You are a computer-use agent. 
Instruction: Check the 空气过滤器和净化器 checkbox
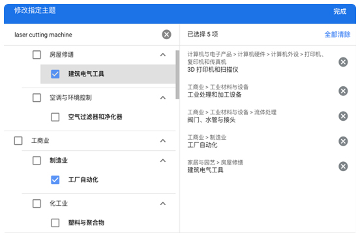point(55,117)
